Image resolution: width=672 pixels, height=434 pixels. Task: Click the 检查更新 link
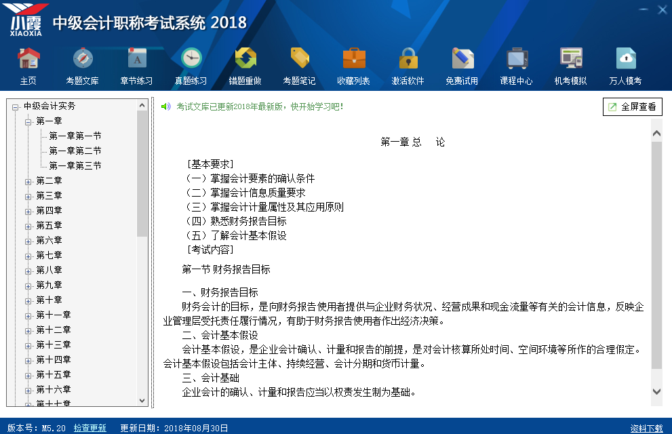(90, 428)
